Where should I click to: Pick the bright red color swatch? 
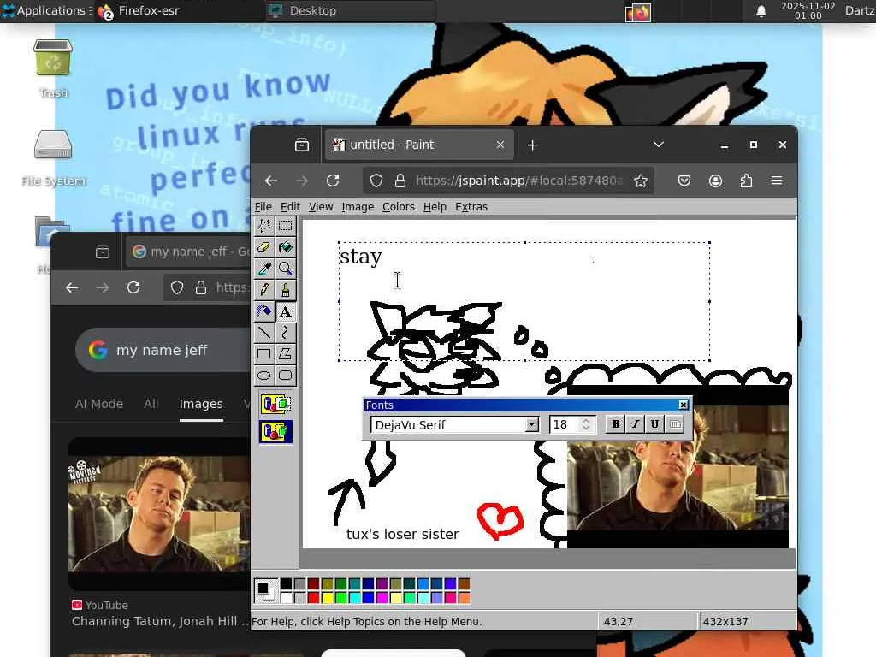tap(313, 598)
